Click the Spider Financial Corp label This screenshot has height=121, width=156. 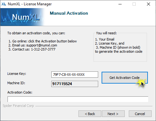click(18, 106)
